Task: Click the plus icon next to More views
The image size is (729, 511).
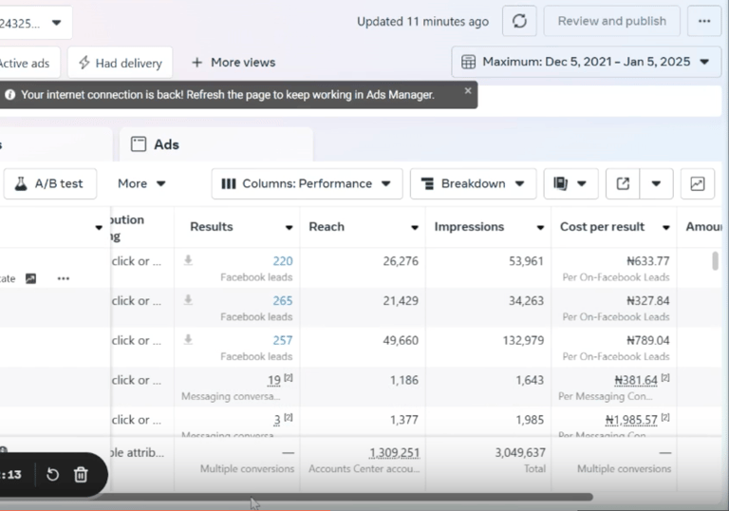Action: tap(197, 63)
